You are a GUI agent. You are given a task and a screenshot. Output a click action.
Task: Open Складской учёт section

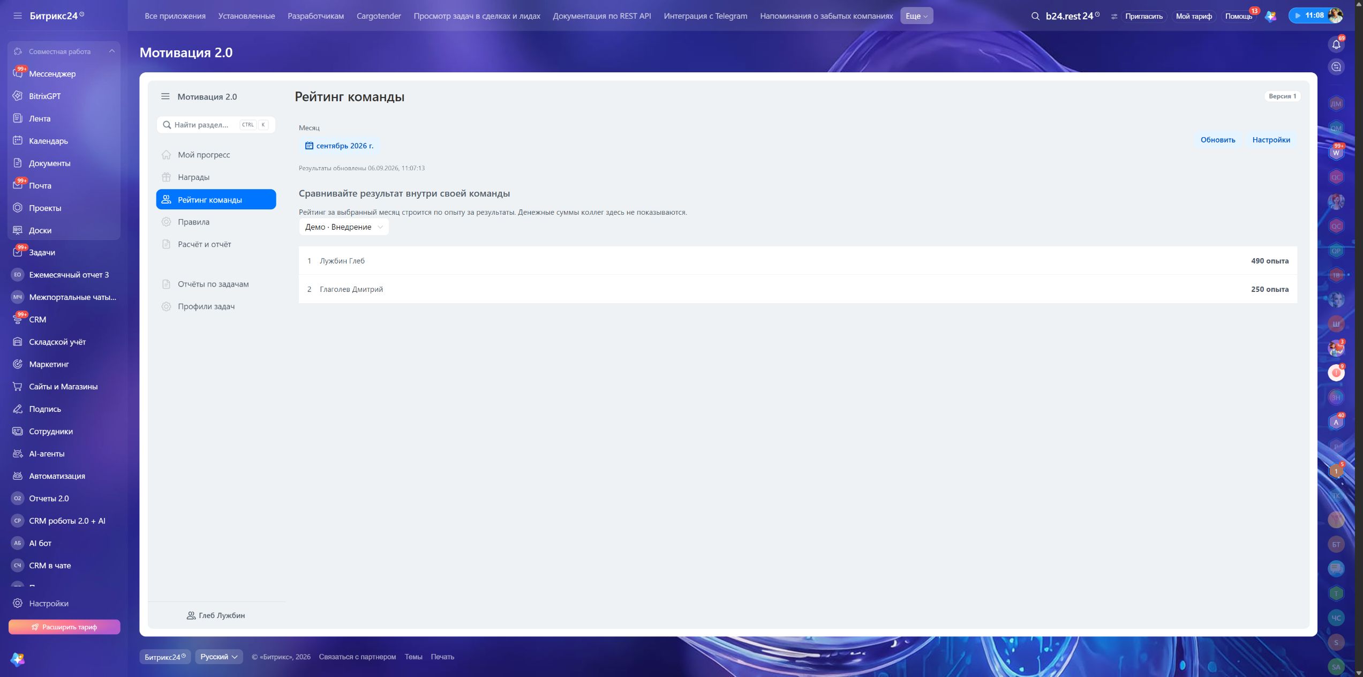(x=57, y=342)
